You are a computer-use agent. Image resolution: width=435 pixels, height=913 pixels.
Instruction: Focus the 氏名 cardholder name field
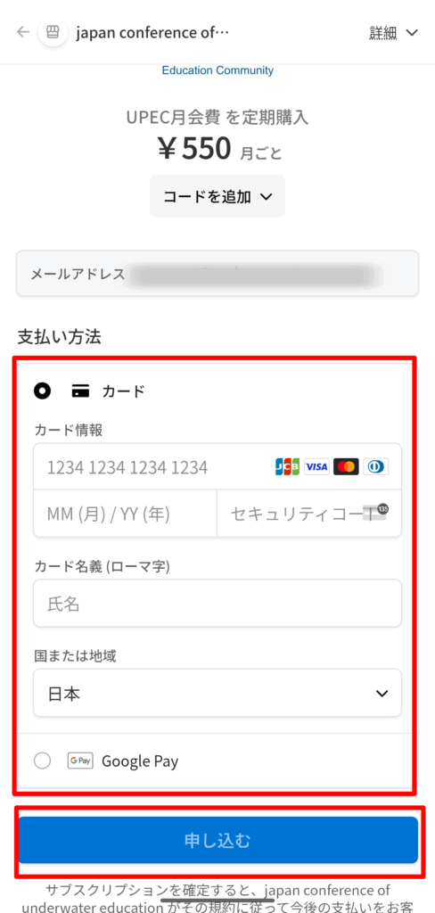[217, 604]
